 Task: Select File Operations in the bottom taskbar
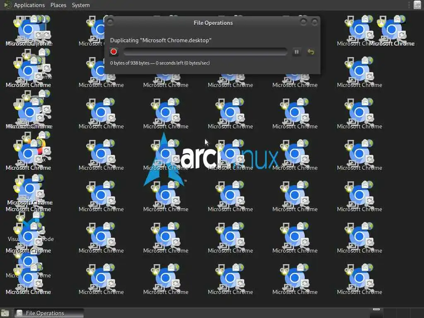click(x=49, y=313)
